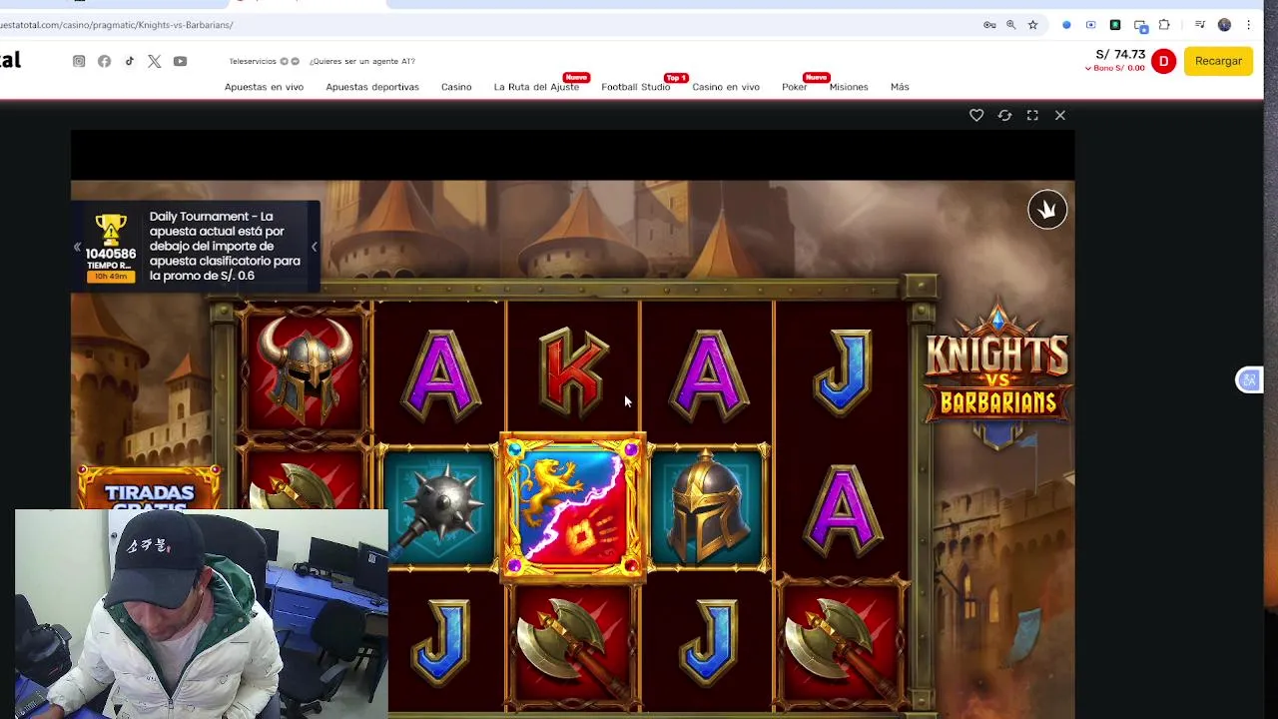Open the Más menu
The width and height of the screenshot is (1278, 719).
[x=900, y=87]
